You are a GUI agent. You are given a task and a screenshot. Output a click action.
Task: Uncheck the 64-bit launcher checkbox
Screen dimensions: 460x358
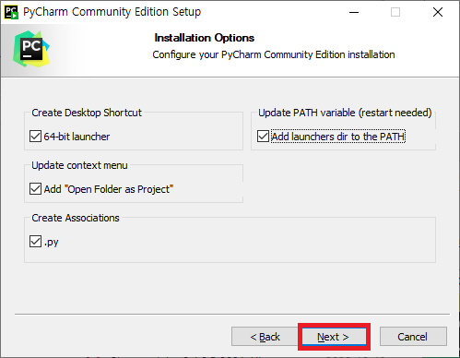pos(35,137)
